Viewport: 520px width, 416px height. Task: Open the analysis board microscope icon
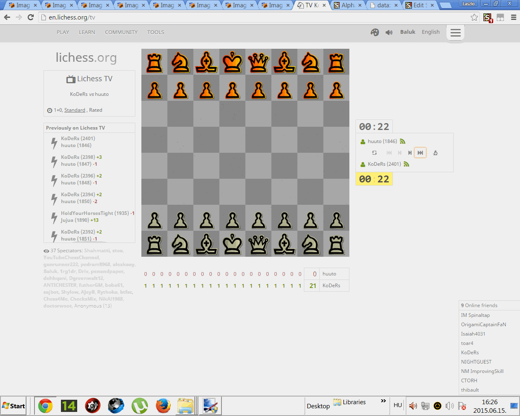click(x=435, y=153)
